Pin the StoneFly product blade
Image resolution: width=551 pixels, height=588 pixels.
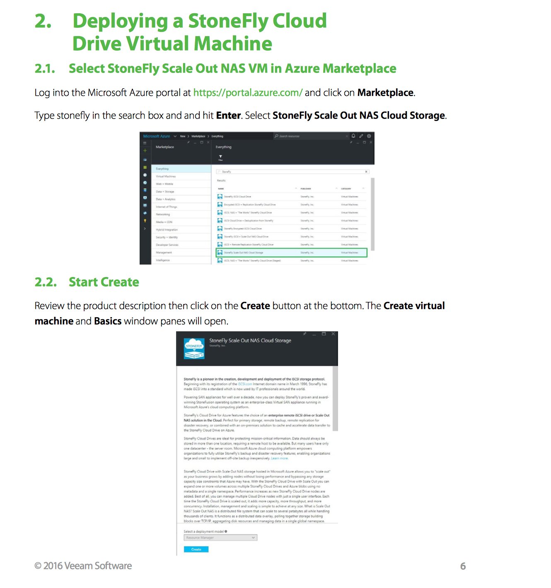[x=304, y=334]
